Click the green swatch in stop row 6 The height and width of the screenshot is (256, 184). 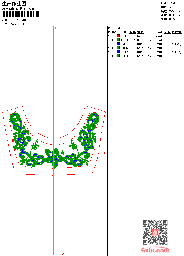coord(118,56)
